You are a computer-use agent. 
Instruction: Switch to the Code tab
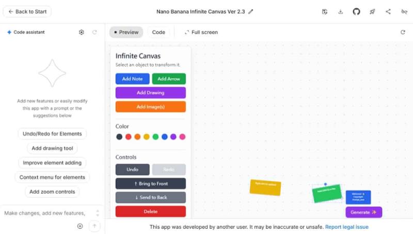pos(158,32)
